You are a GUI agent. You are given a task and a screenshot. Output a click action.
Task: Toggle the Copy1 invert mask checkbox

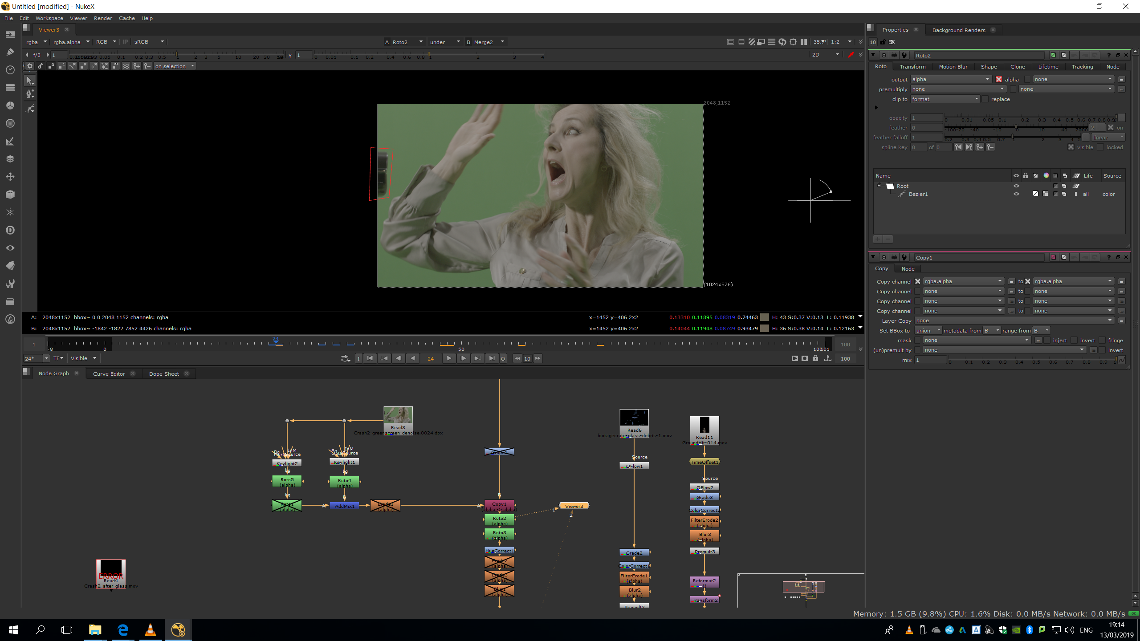1074,341
